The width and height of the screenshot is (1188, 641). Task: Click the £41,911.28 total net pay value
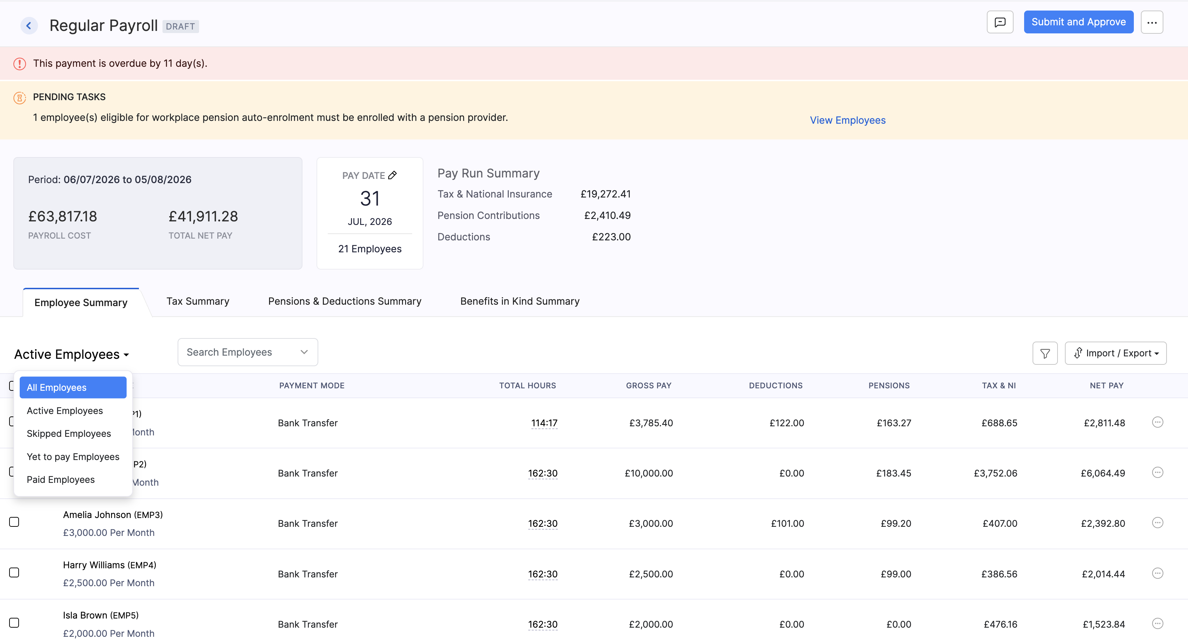tap(203, 216)
